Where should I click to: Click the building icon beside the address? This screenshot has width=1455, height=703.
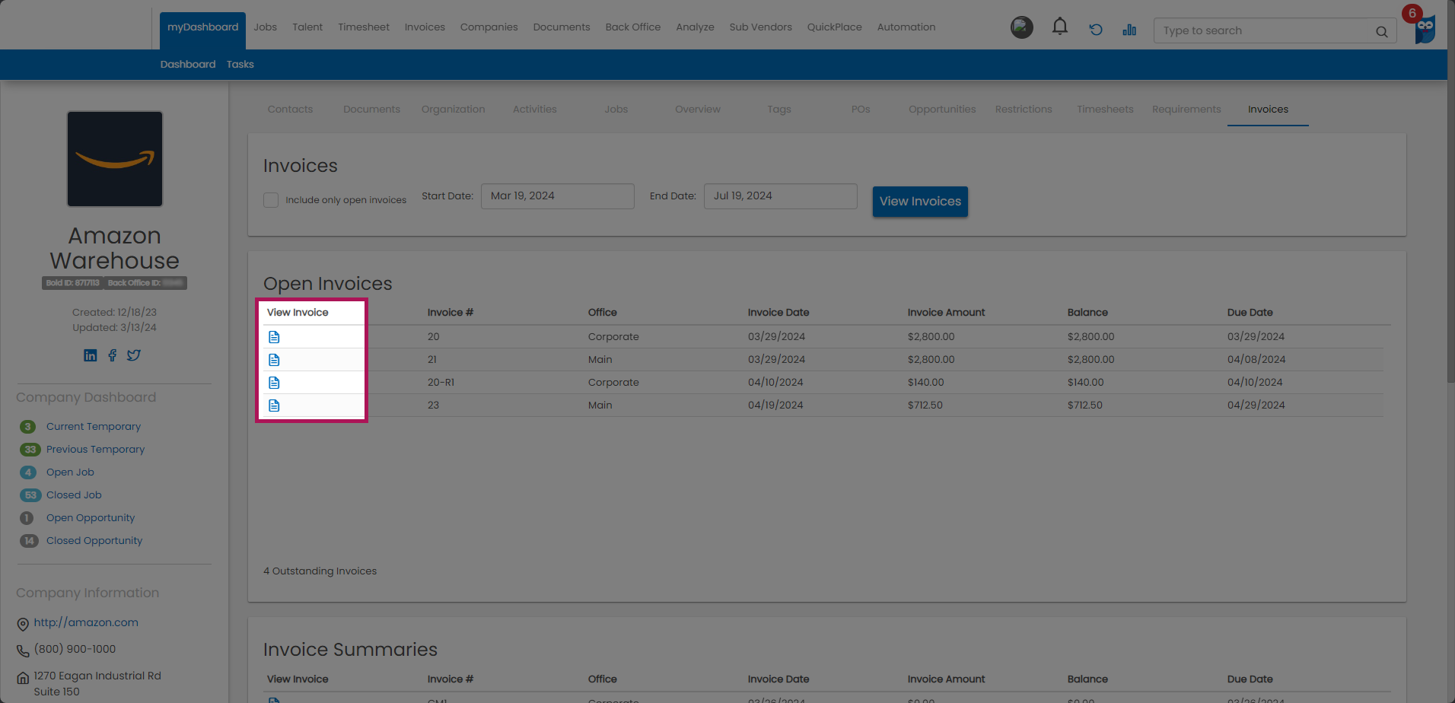click(x=23, y=677)
